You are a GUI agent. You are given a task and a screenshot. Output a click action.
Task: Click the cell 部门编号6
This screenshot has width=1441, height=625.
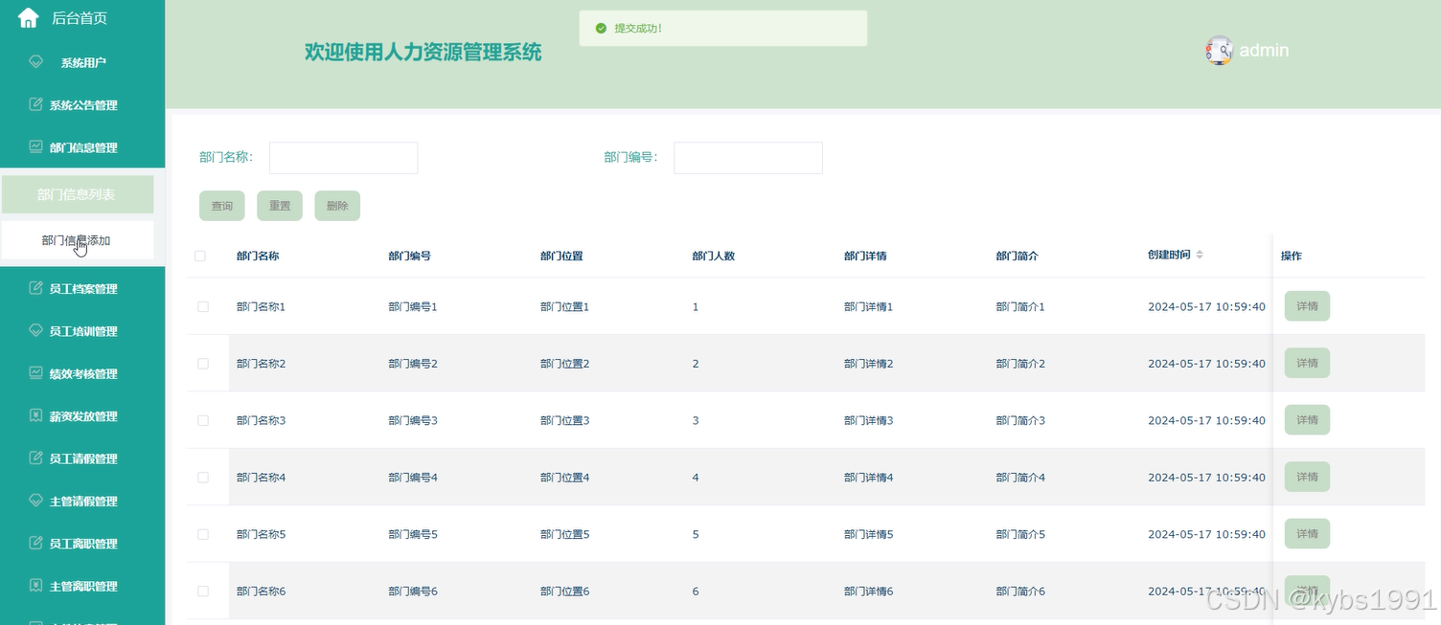point(413,592)
